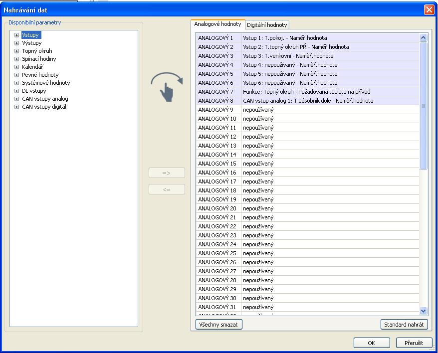The height and width of the screenshot is (353, 438).
Task: Expand the CAN vstupy digitál node
Action: 17,107
